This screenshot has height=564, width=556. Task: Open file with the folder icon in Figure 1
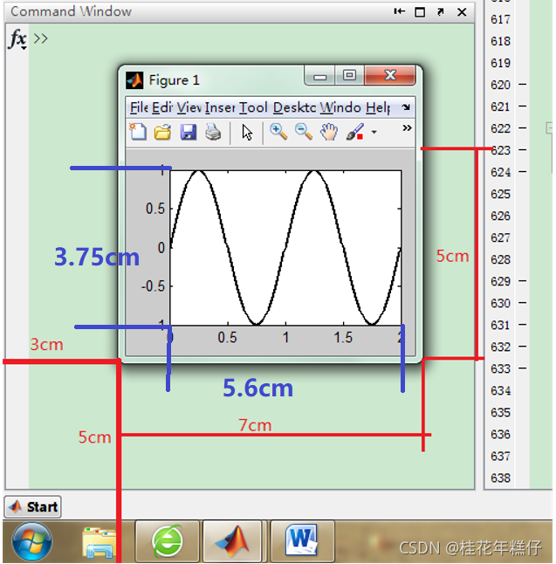click(162, 132)
